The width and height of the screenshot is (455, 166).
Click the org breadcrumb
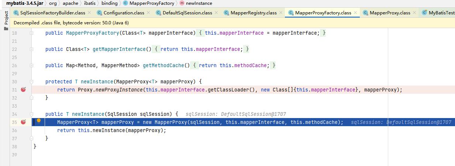click(53, 3)
